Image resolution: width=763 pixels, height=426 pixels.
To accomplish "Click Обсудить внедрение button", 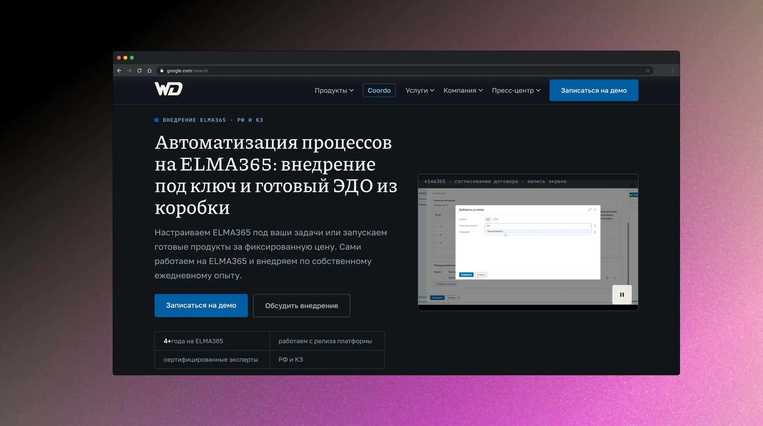I will (301, 305).
